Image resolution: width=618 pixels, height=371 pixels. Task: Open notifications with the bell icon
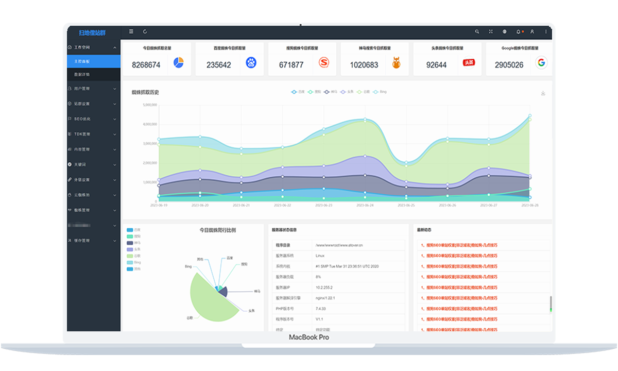pyautogui.click(x=518, y=31)
